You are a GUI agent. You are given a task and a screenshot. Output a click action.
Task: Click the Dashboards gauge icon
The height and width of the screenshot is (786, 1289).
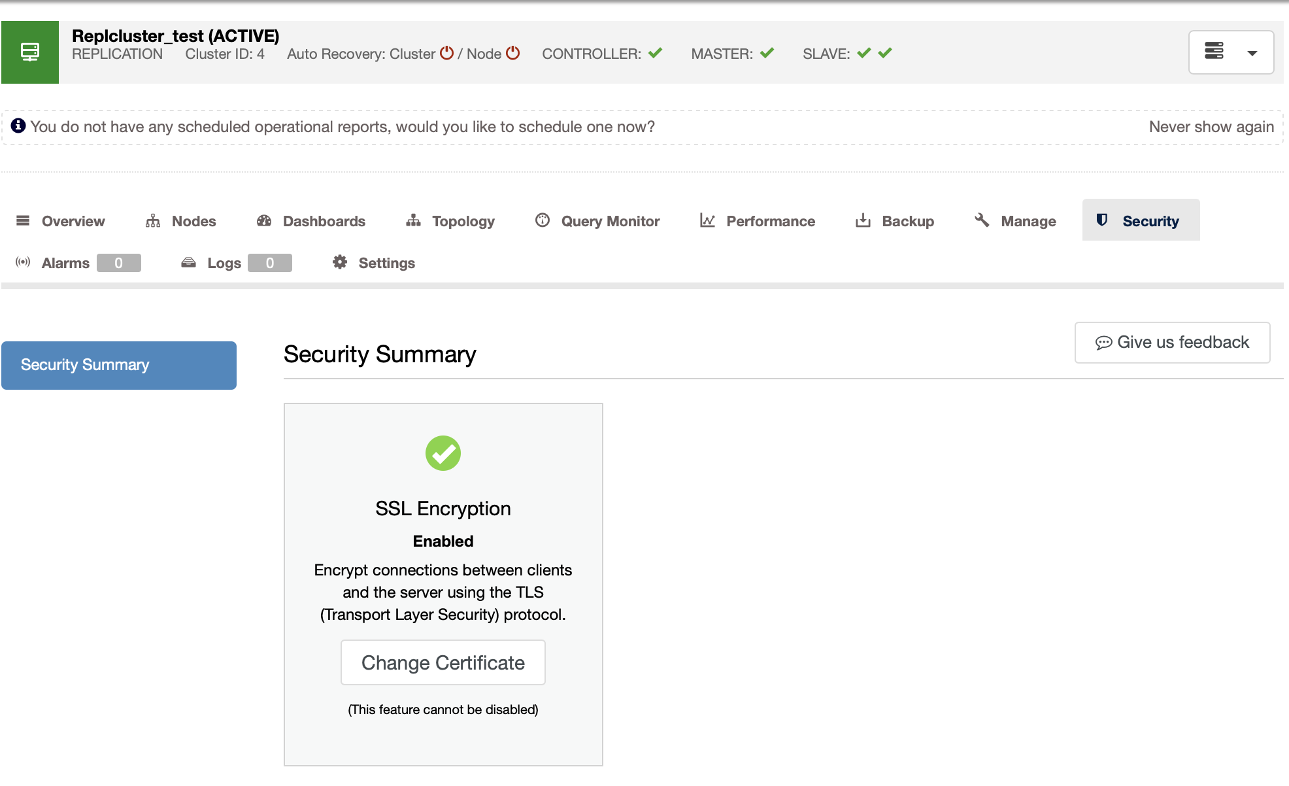point(264,220)
